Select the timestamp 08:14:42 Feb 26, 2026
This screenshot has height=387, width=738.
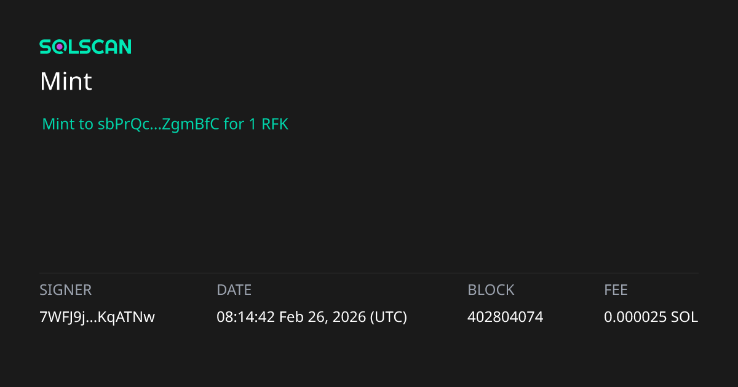point(291,317)
